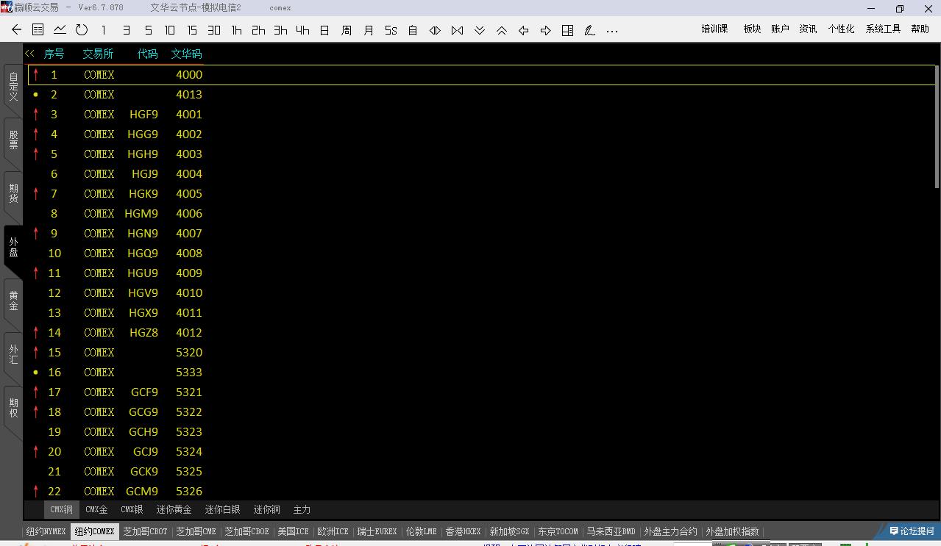
Task: Open the time-sharing line chart icon
Action: (x=60, y=30)
